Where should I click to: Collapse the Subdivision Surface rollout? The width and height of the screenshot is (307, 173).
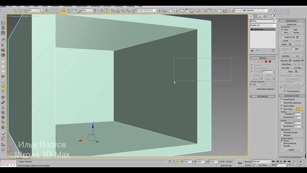pos(292,96)
